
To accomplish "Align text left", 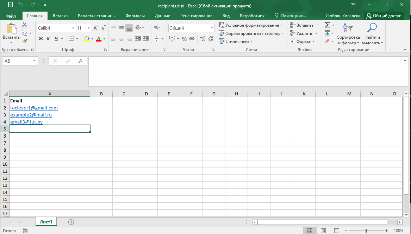I will click(x=113, y=39).
